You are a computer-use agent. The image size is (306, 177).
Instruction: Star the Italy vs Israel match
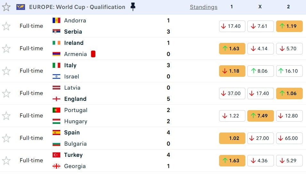(6, 71)
